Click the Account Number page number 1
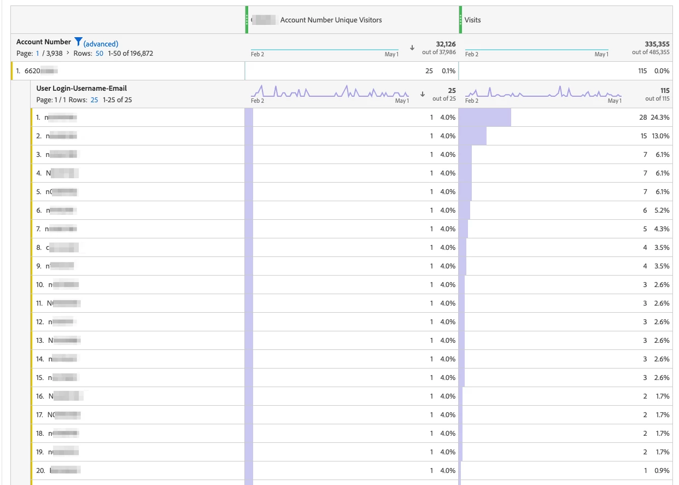This screenshot has height=485, width=679. (38, 53)
